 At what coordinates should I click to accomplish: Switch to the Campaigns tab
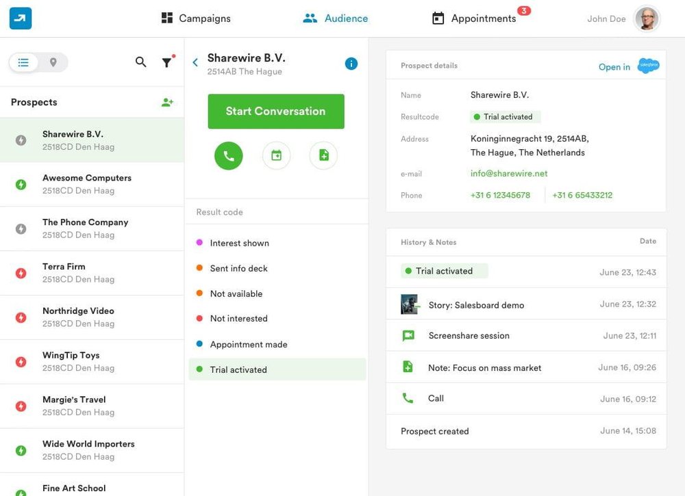point(195,18)
